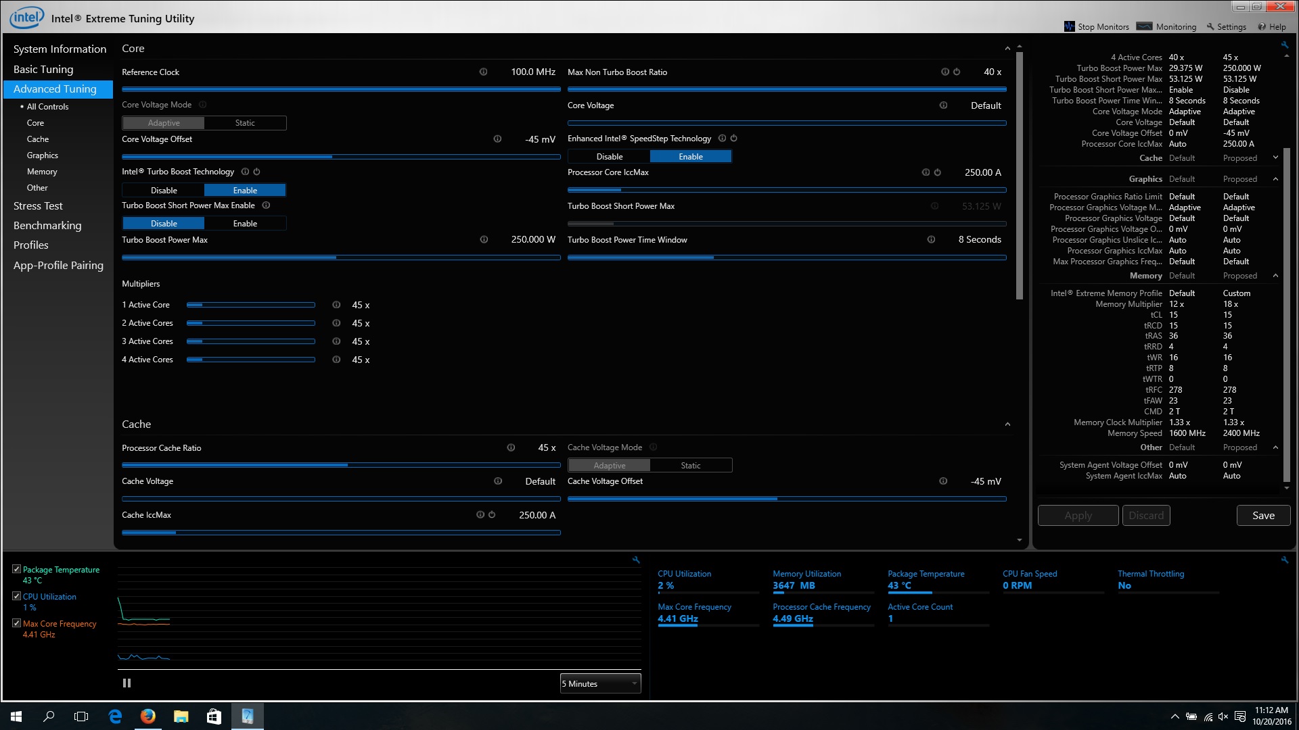Click info icon for Processor Cache Ratio

(511, 447)
